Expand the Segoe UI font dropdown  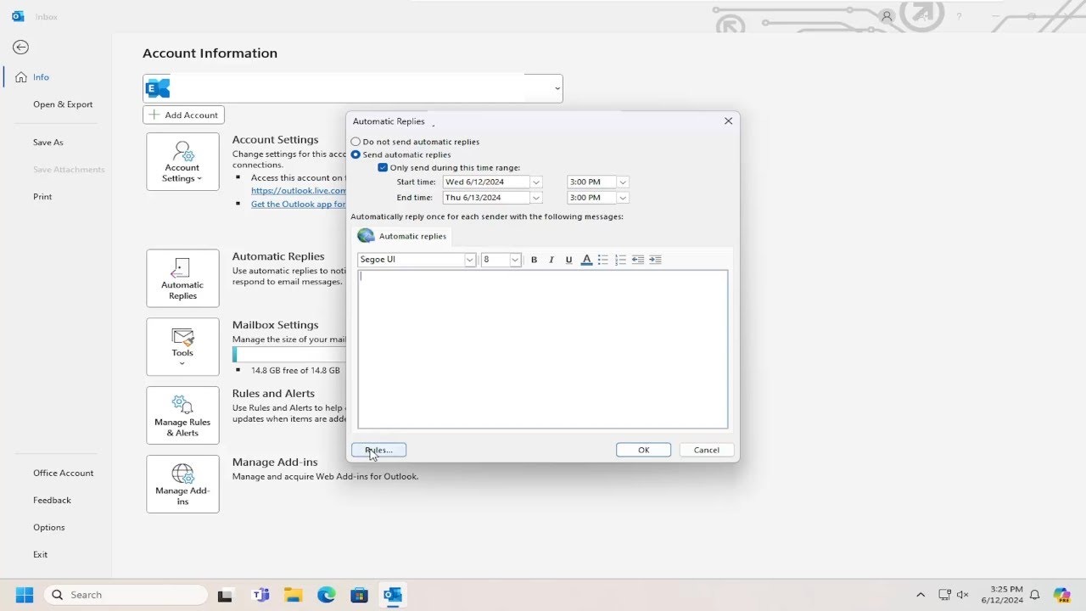(470, 260)
